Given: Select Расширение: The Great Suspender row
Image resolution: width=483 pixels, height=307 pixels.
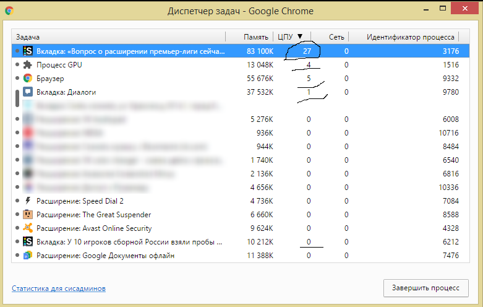Looking at the screenshot, I should [241, 215].
